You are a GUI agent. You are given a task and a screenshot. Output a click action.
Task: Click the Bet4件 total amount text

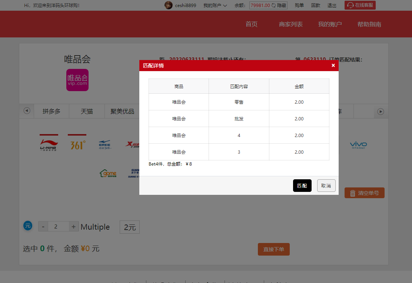pyautogui.click(x=170, y=164)
